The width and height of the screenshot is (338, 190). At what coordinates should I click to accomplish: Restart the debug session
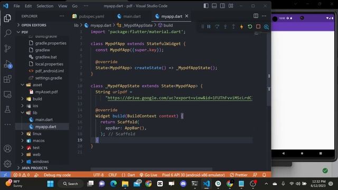[250, 27]
